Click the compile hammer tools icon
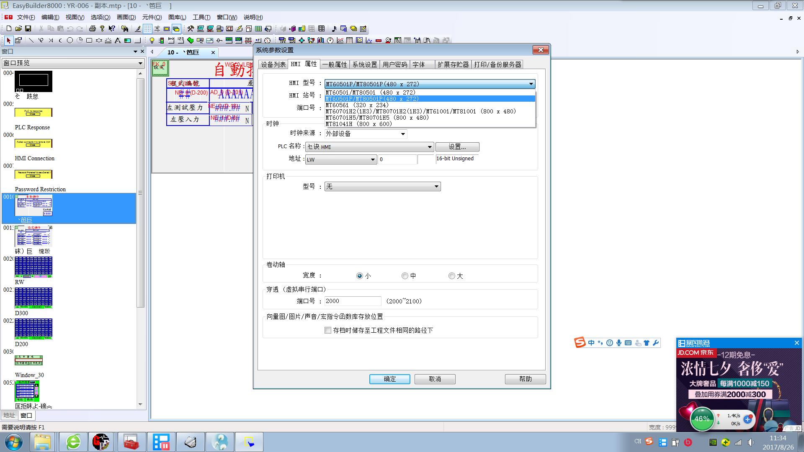 point(191,28)
